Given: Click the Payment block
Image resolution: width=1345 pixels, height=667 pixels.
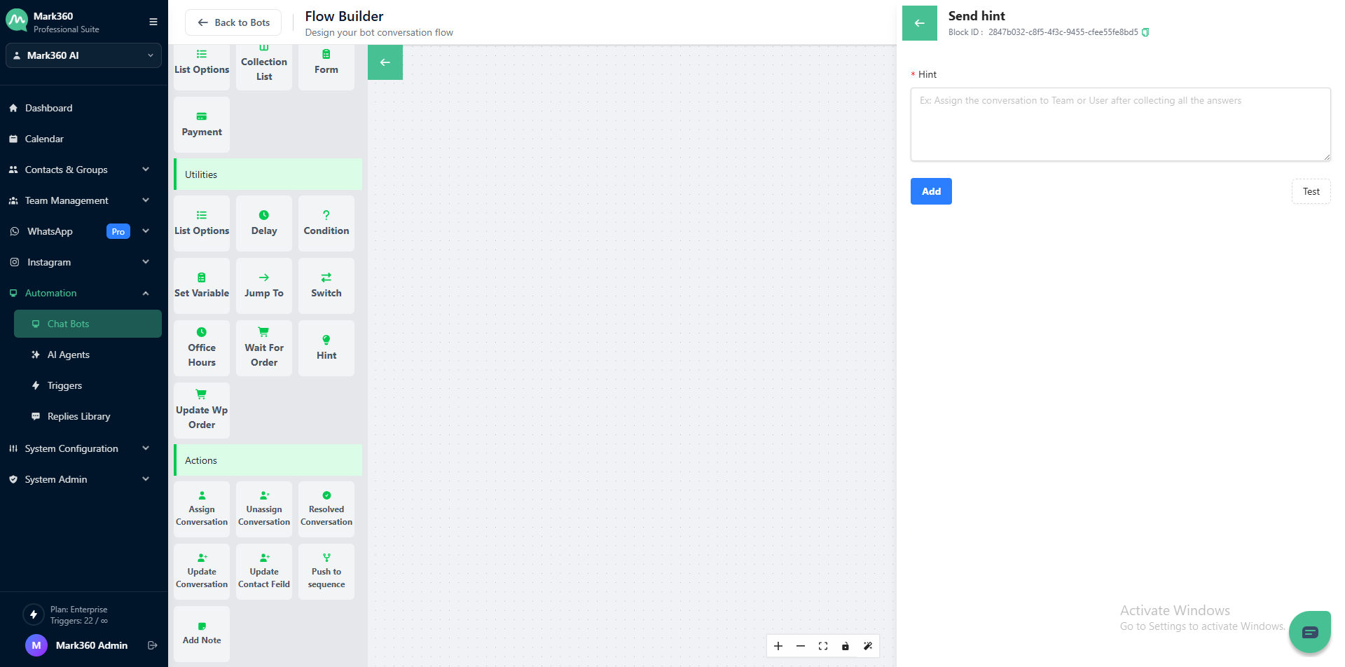Looking at the screenshot, I should 202,125.
